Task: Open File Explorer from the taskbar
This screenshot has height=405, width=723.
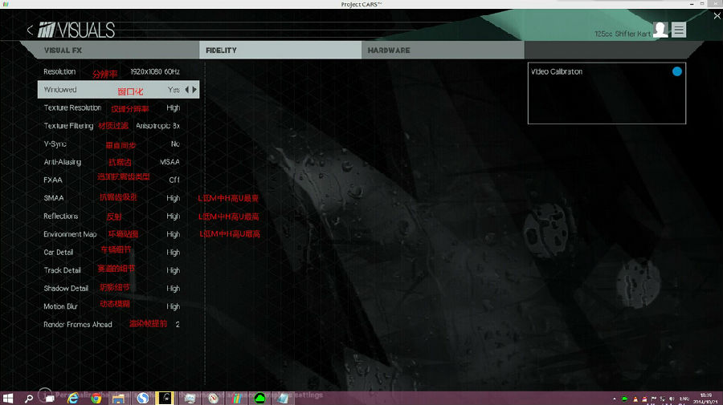Action: point(118,398)
